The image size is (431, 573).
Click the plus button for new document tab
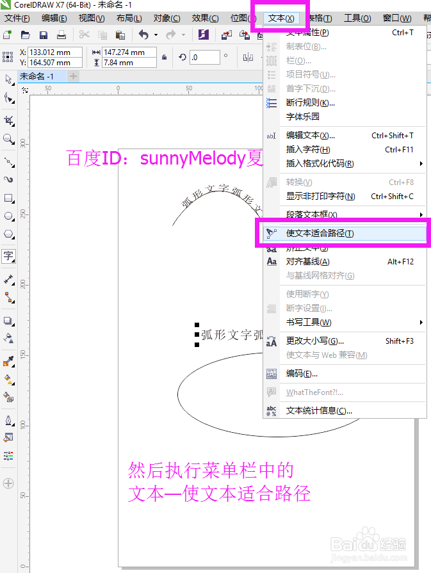click(x=74, y=76)
